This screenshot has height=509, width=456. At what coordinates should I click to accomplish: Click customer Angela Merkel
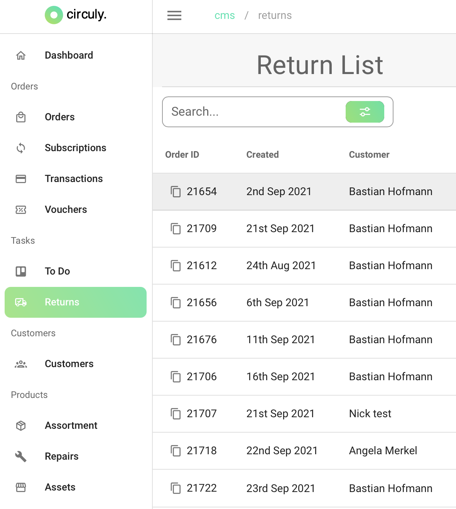(x=383, y=451)
